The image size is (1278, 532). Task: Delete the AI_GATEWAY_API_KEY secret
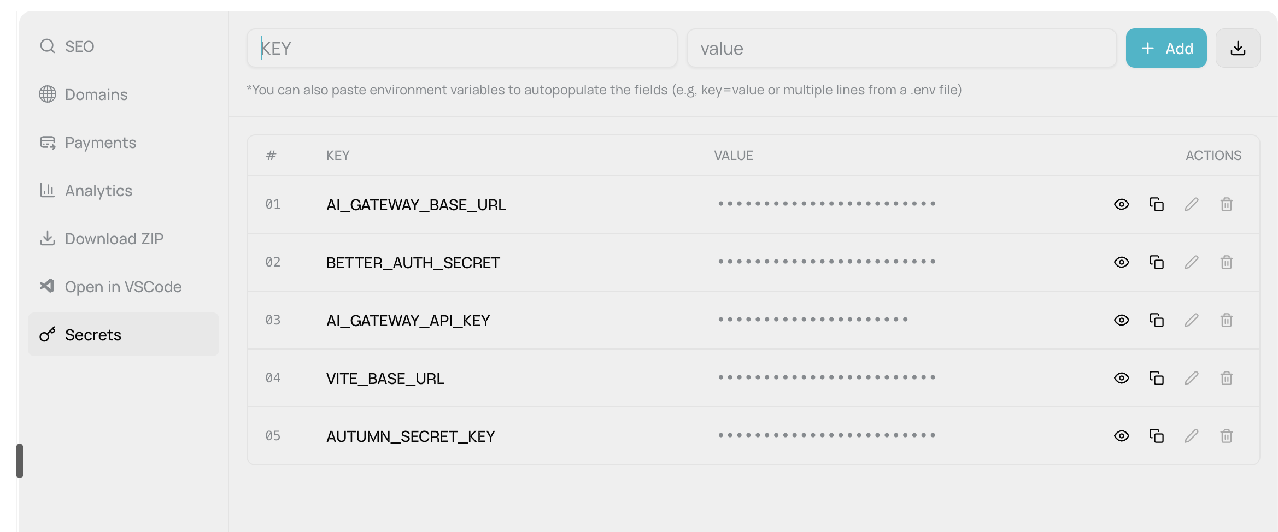coord(1226,320)
